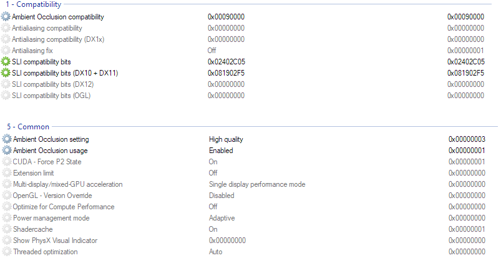Click hex value 0x081902F5 in the right column

point(465,73)
